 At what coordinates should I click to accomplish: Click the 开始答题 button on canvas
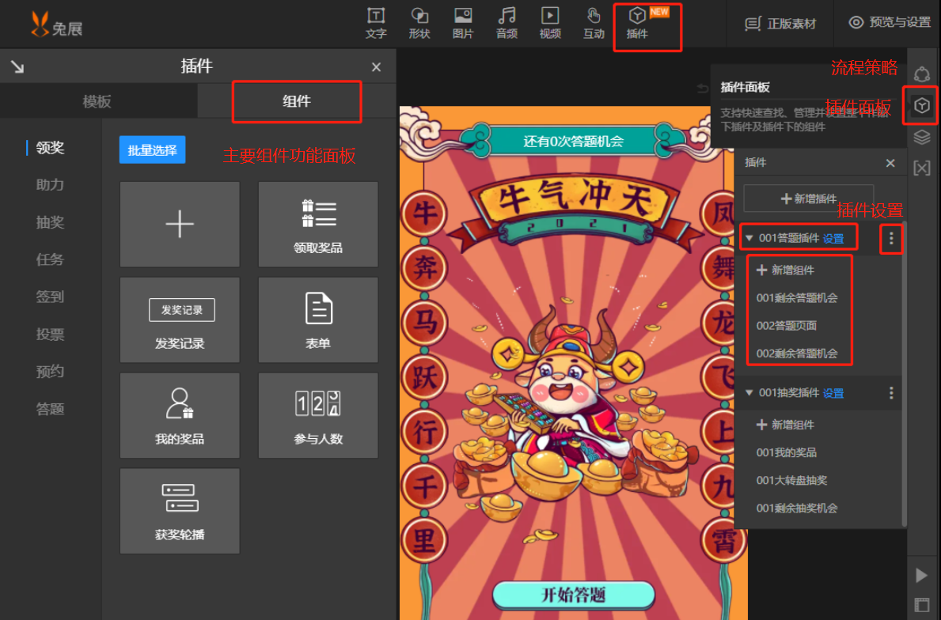click(x=574, y=595)
